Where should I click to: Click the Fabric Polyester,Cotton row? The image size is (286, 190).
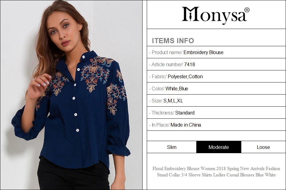[216, 76]
